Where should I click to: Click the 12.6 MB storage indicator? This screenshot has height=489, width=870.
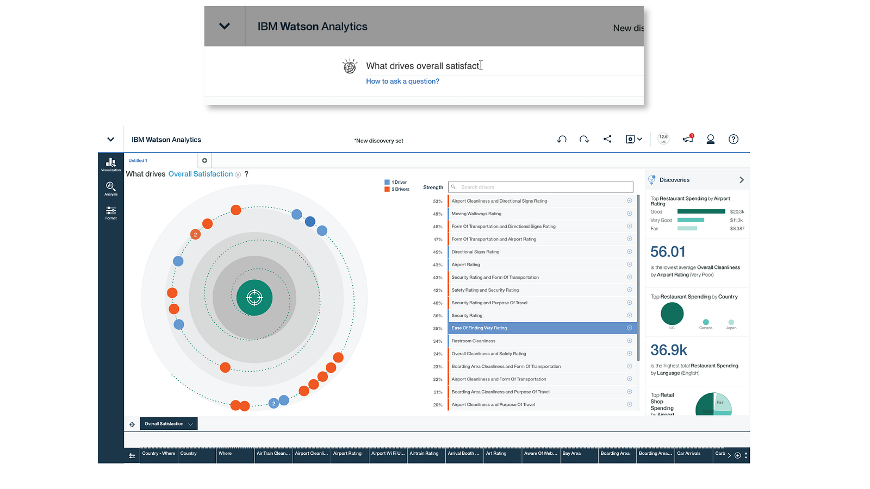point(663,139)
